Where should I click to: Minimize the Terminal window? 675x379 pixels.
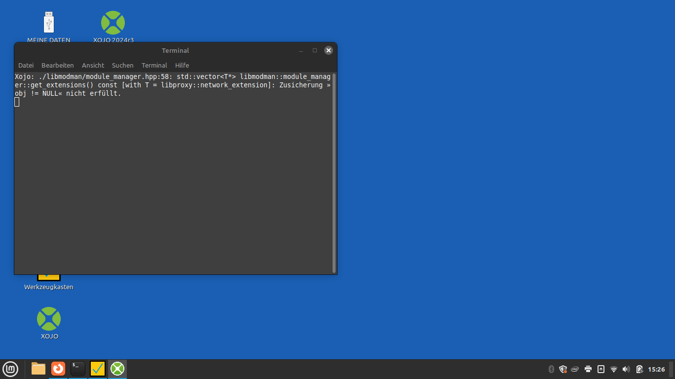[301, 50]
